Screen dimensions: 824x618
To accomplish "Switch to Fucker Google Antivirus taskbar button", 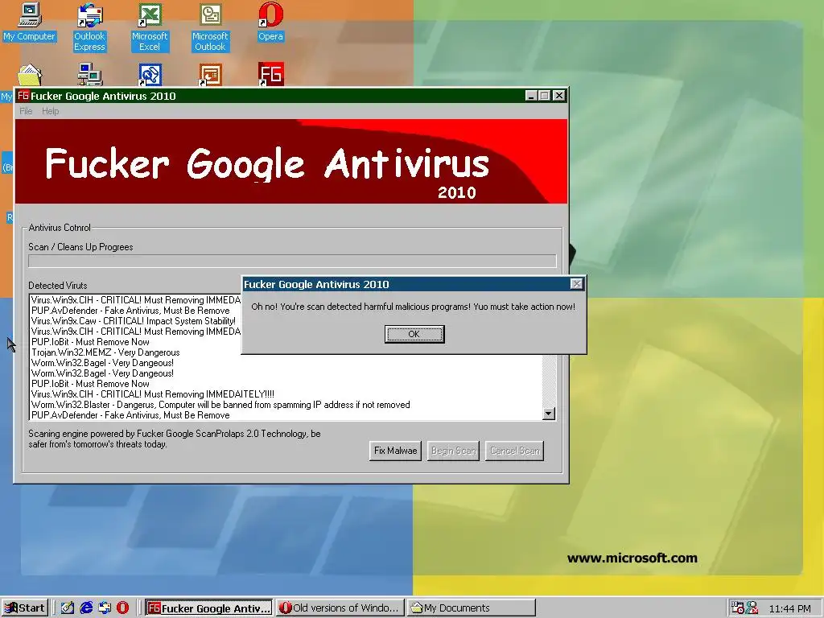I will (x=208, y=608).
